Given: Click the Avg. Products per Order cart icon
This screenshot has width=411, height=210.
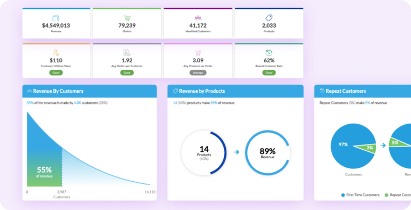Looking at the screenshot, I should pyautogui.click(x=198, y=53).
